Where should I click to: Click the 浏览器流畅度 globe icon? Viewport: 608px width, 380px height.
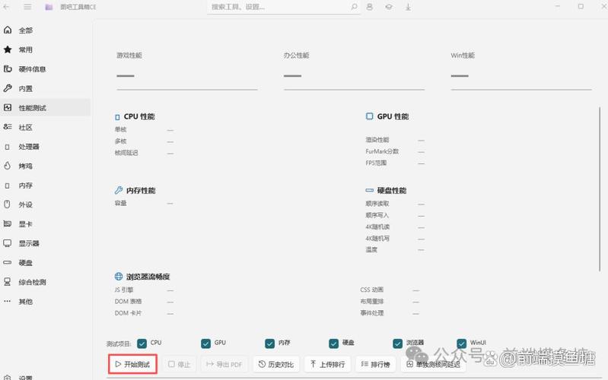click(x=119, y=276)
